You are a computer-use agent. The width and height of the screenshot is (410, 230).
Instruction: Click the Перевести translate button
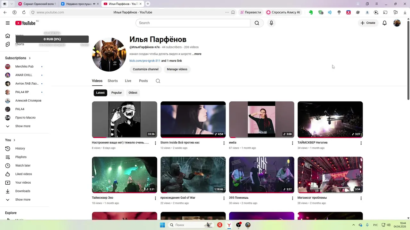pos(250,12)
